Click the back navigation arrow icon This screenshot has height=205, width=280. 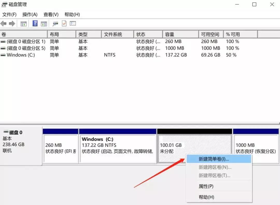[4, 23]
